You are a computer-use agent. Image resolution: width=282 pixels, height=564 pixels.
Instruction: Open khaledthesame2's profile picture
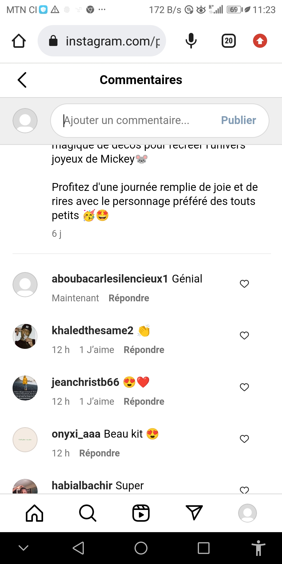(25, 336)
